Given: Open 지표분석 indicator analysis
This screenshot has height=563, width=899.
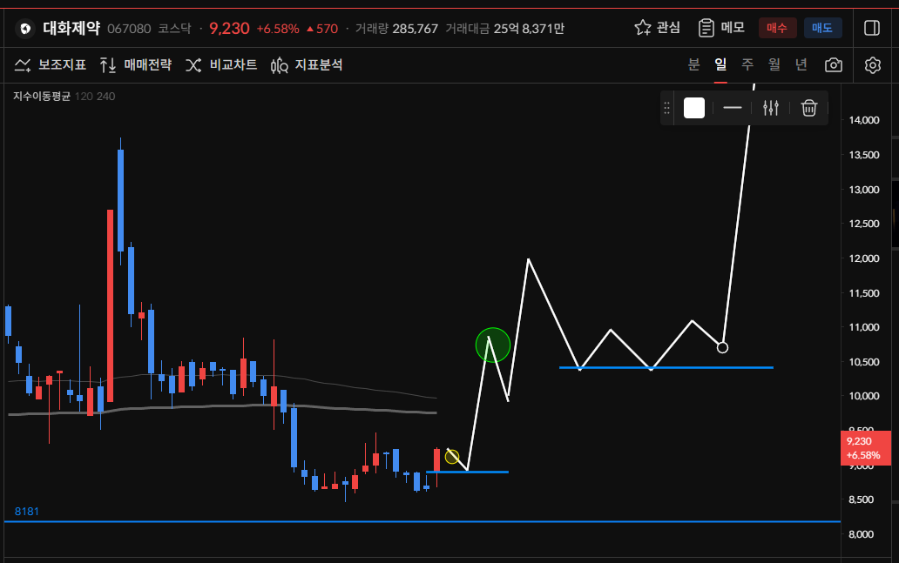Looking at the screenshot, I should click(x=306, y=64).
